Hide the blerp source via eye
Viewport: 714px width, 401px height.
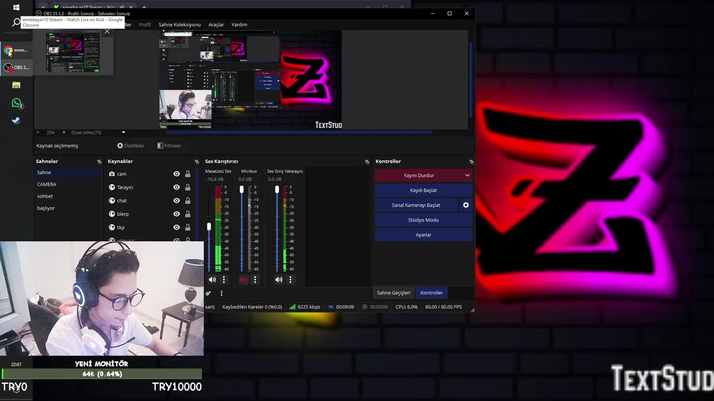point(177,214)
